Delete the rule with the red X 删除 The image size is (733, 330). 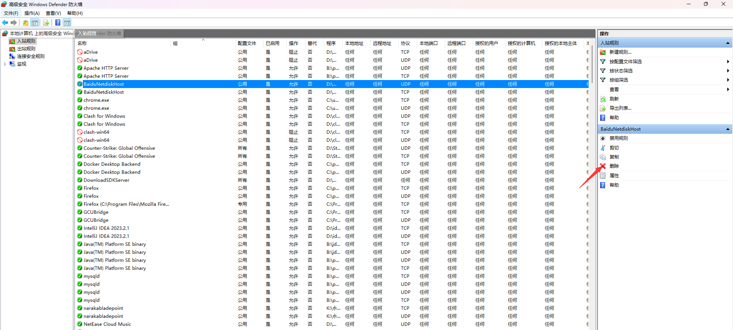[x=614, y=166]
